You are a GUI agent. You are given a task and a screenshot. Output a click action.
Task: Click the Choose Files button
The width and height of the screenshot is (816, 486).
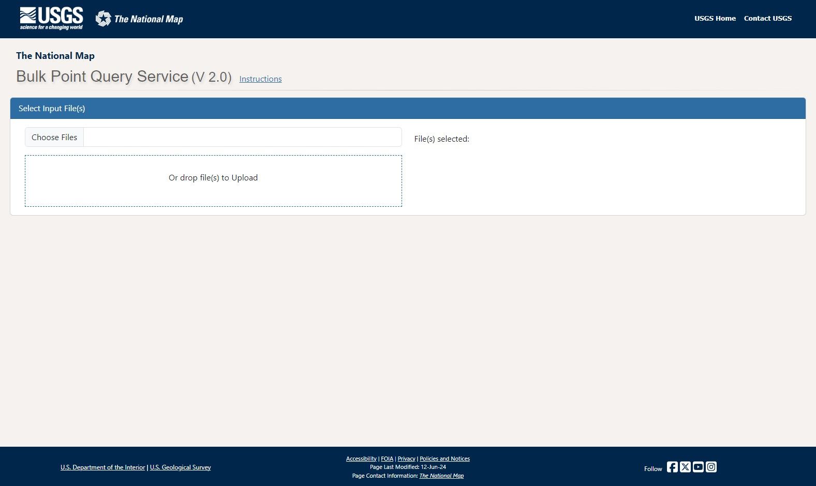pyautogui.click(x=54, y=137)
